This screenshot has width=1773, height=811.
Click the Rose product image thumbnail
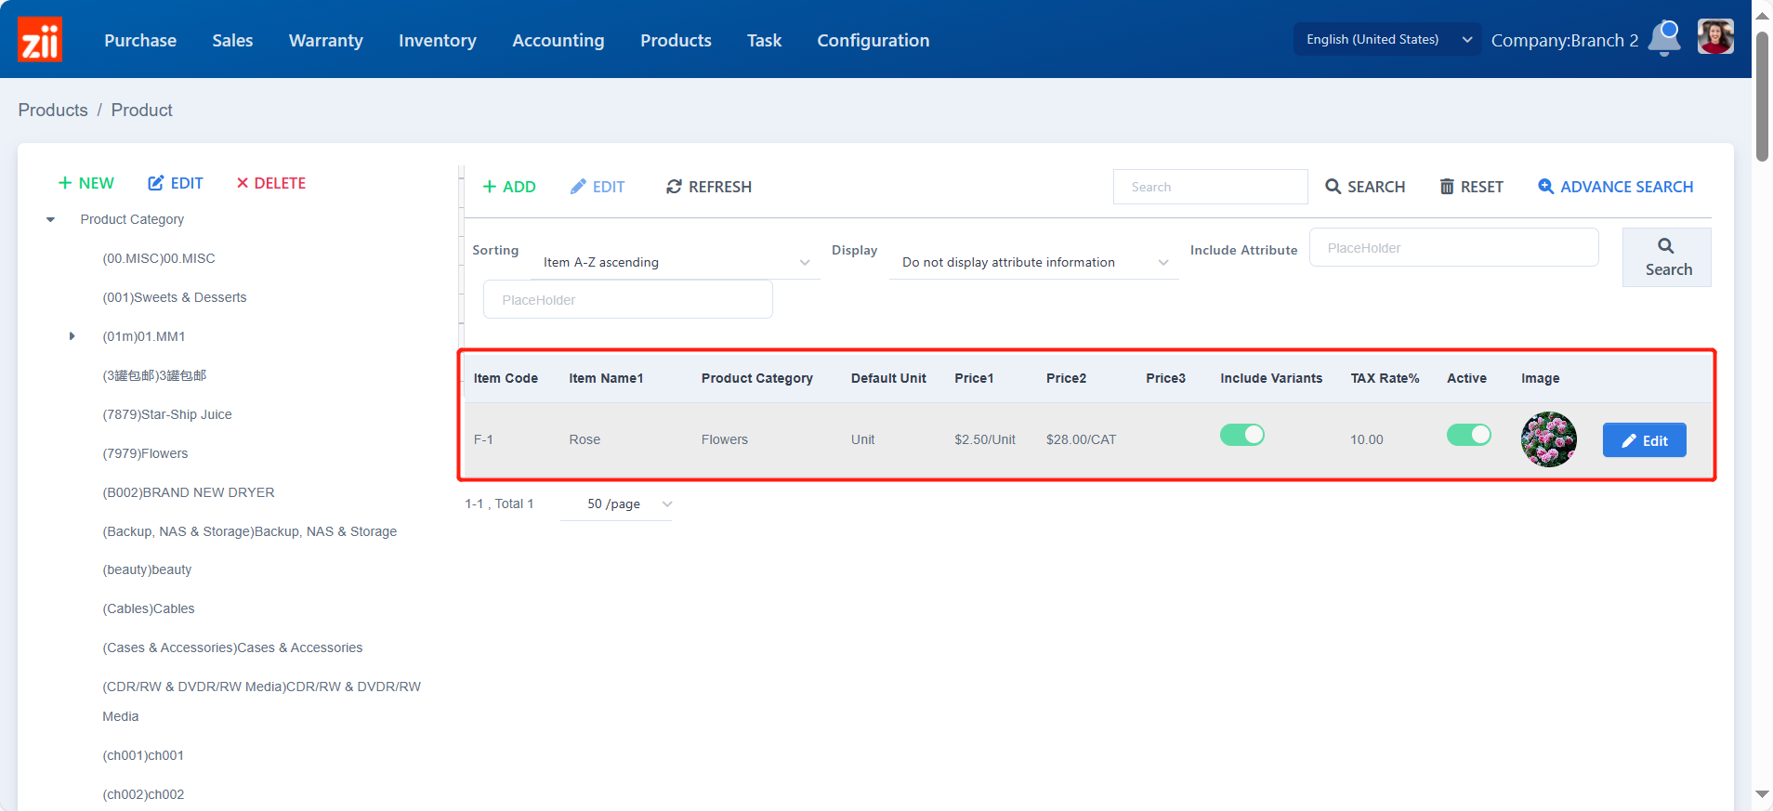1548,439
